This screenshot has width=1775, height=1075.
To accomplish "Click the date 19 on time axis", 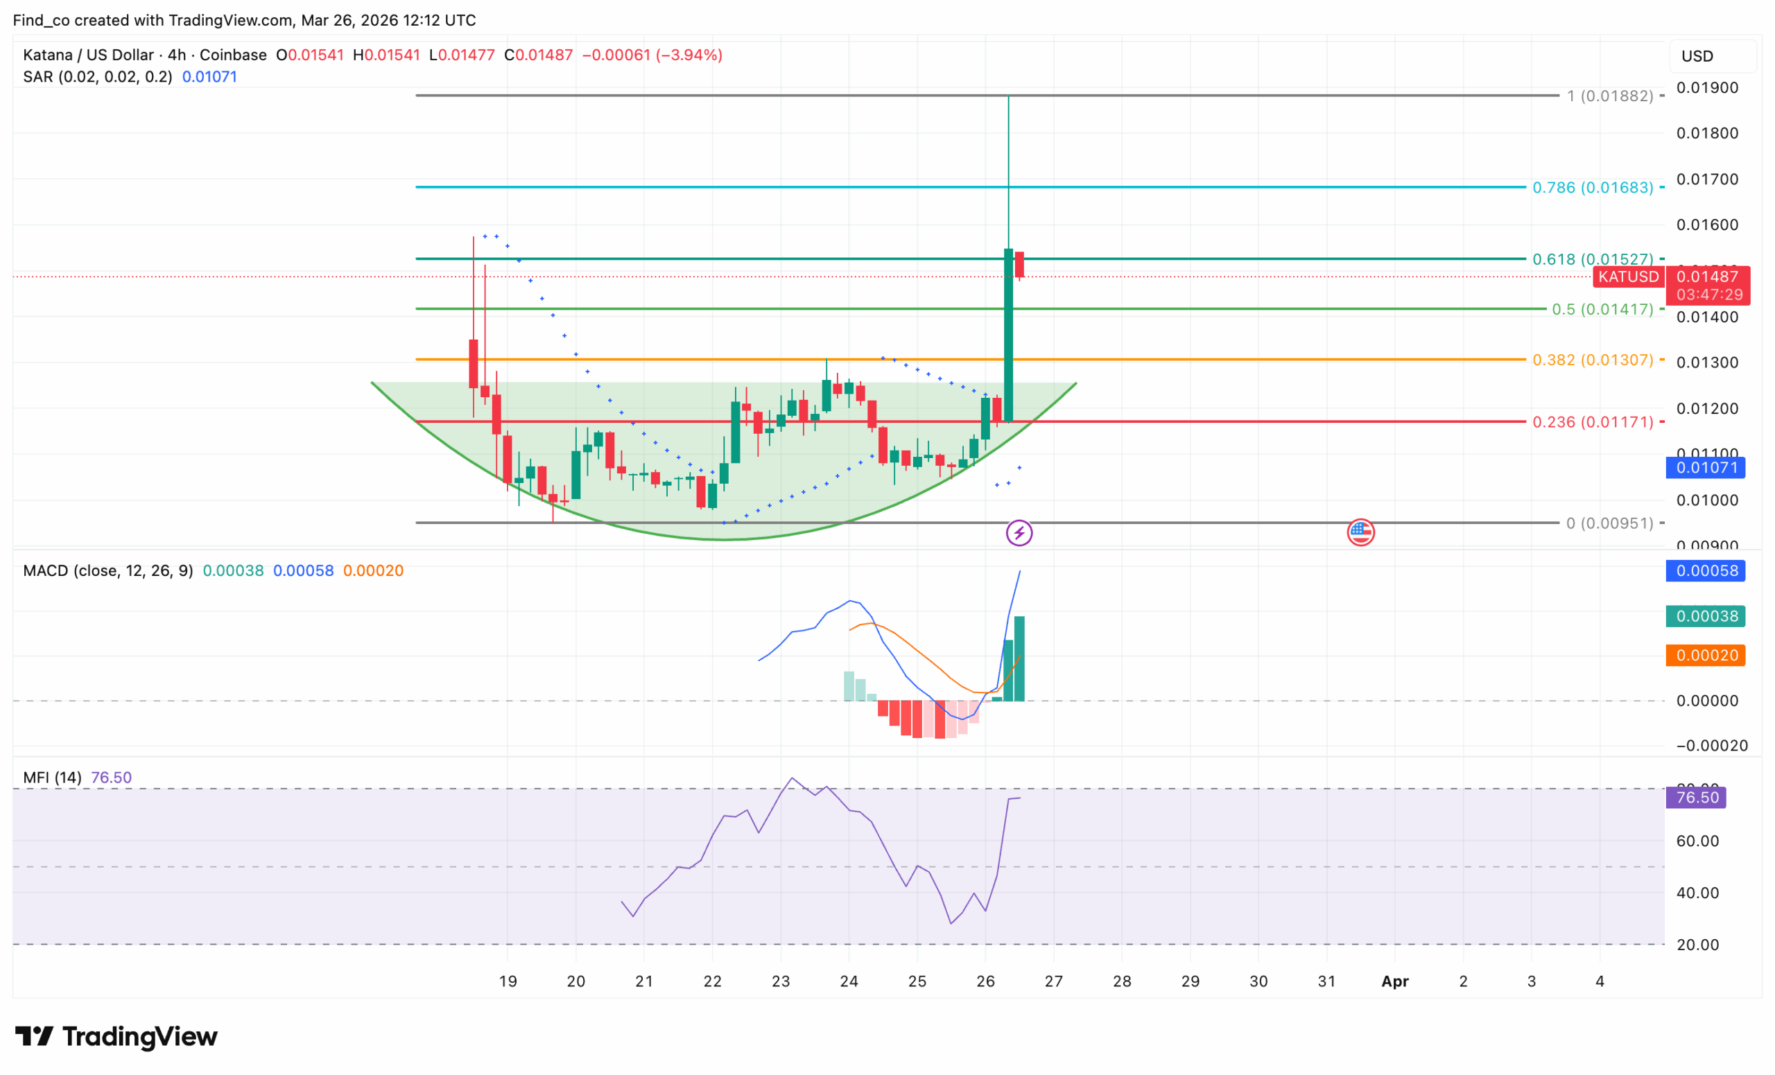I will 508,981.
